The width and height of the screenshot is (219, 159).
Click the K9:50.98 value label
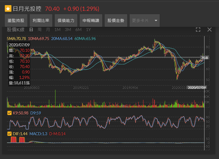tap(21, 113)
